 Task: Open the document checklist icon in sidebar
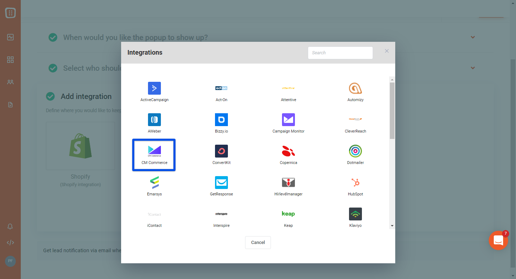coord(10,105)
